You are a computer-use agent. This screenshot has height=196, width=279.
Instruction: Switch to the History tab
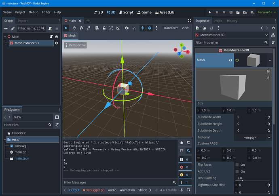coord(232,21)
